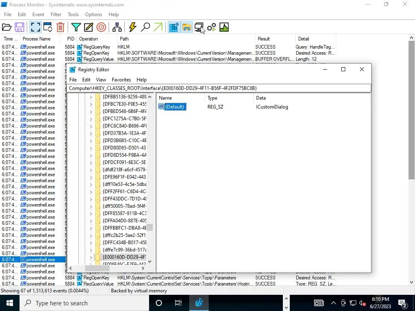Open the Event menu
Screen dimensions: 415x311
click(x=38, y=15)
